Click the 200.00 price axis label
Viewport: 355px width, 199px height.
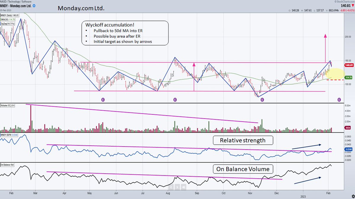click(x=348, y=37)
